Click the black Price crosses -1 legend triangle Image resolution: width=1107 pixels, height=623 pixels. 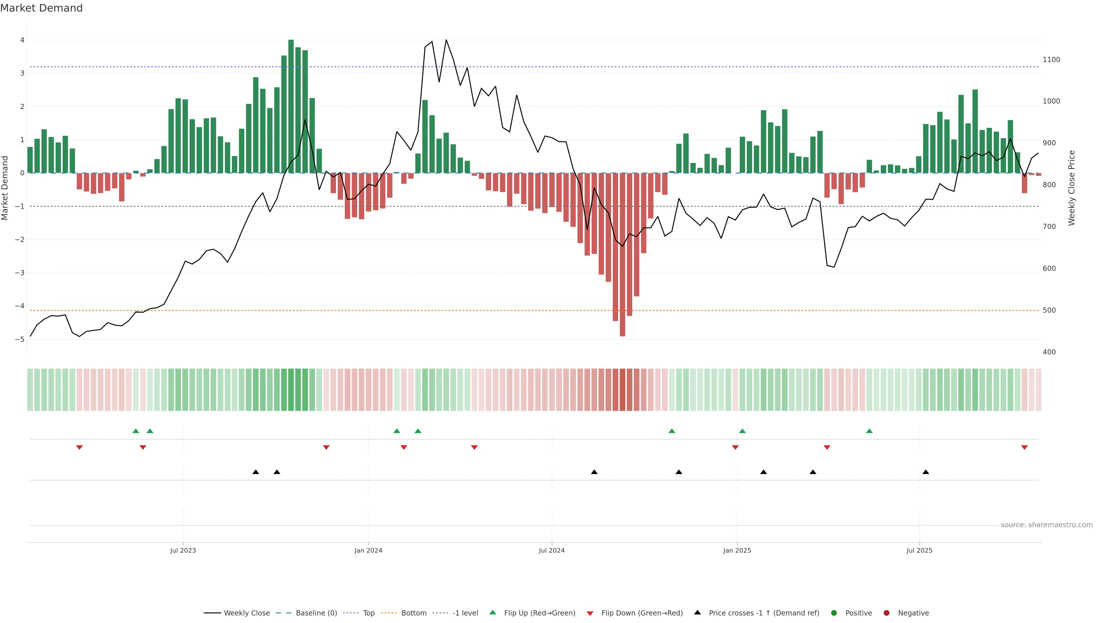pyautogui.click(x=697, y=612)
